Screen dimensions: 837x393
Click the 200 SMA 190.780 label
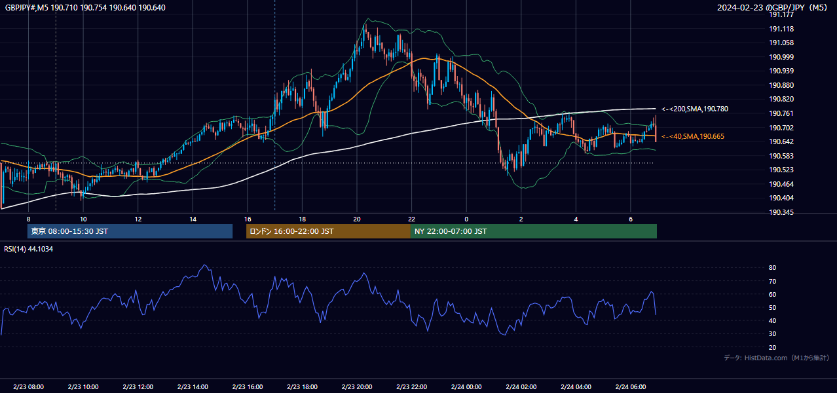(x=695, y=109)
